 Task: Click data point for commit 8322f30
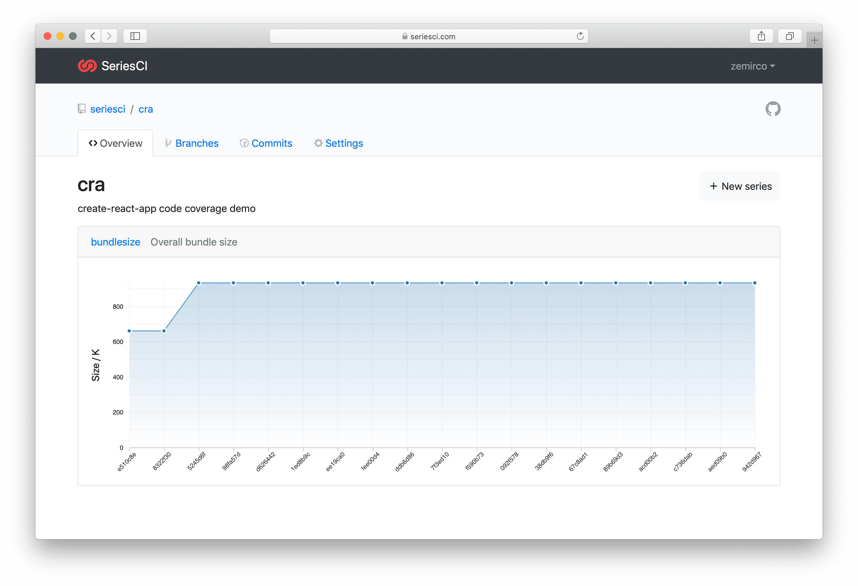click(164, 331)
